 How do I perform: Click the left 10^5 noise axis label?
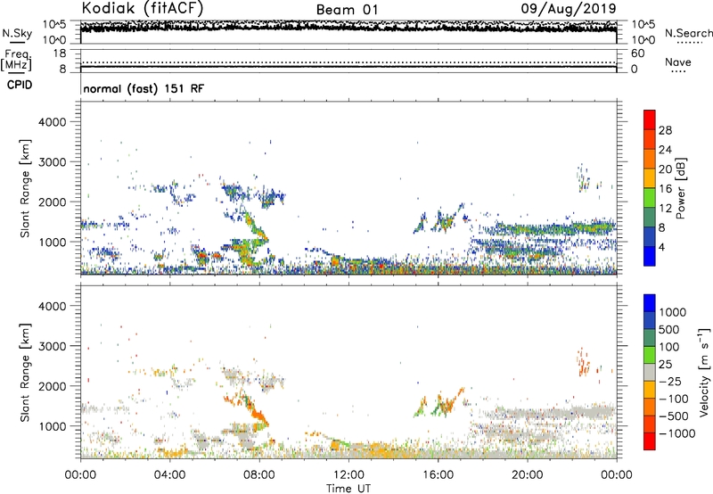(54, 24)
